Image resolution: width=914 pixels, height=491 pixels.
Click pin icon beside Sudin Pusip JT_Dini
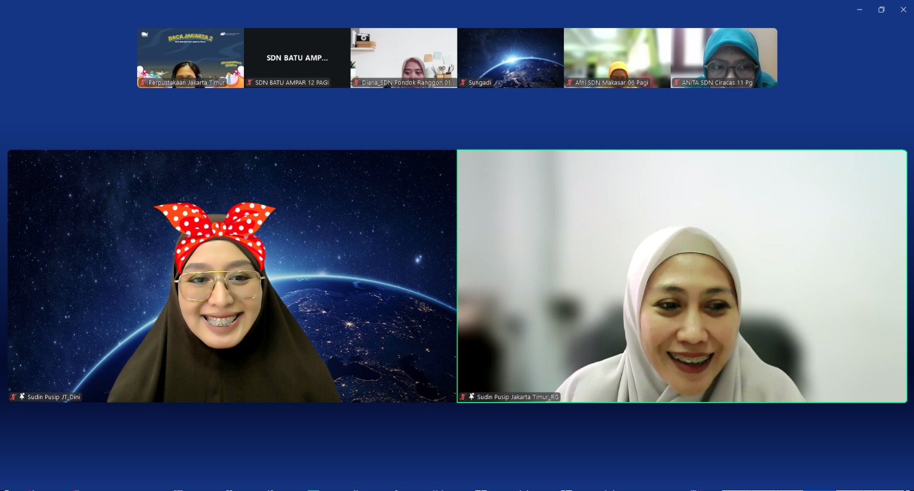click(x=22, y=396)
